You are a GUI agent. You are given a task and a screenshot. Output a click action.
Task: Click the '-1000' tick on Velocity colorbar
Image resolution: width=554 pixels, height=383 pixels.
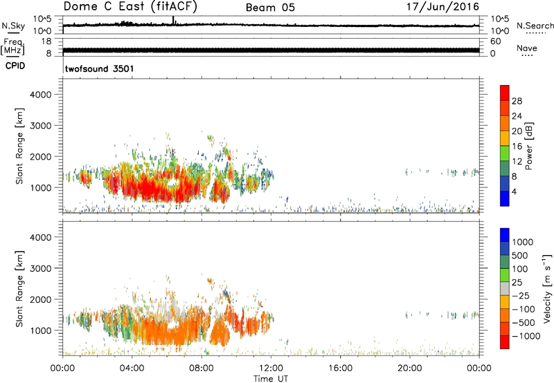coord(526,336)
